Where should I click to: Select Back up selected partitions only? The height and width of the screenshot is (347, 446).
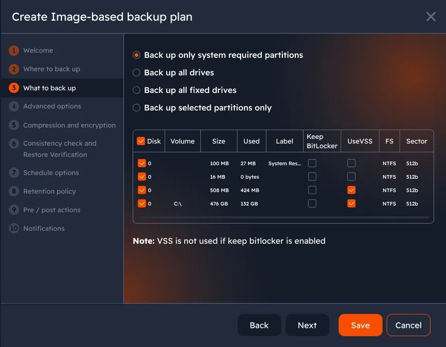pyautogui.click(x=137, y=108)
